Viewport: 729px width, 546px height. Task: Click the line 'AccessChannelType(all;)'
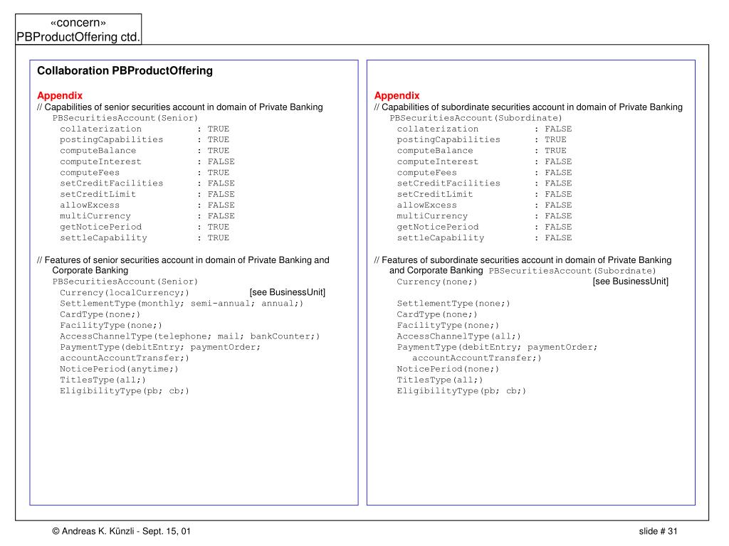tap(459, 336)
